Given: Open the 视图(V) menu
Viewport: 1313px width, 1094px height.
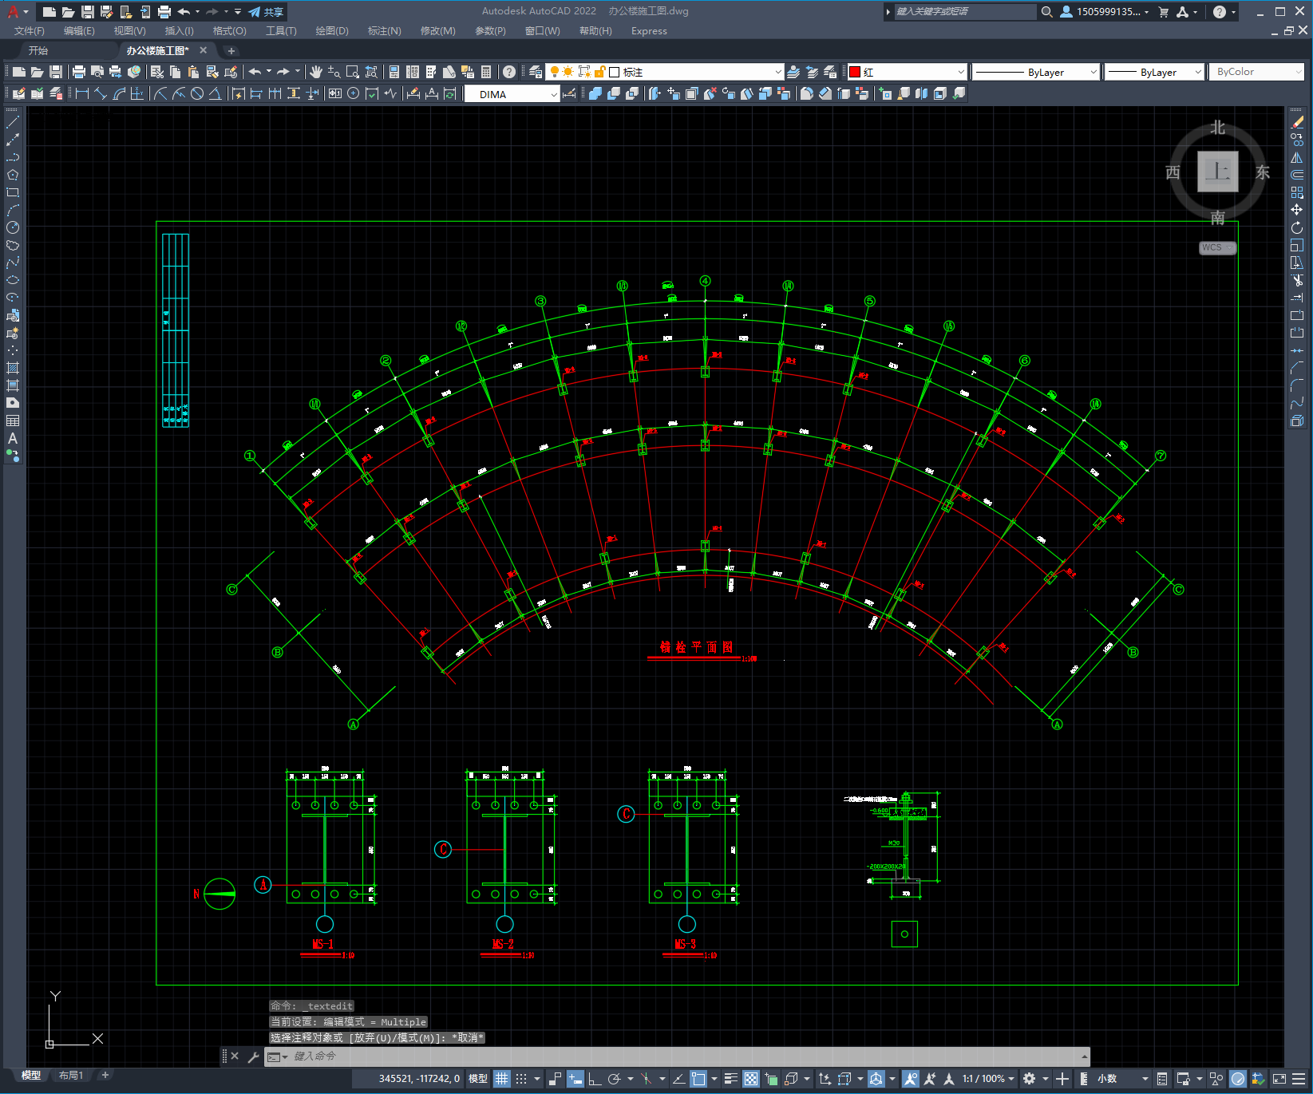Looking at the screenshot, I should [129, 31].
